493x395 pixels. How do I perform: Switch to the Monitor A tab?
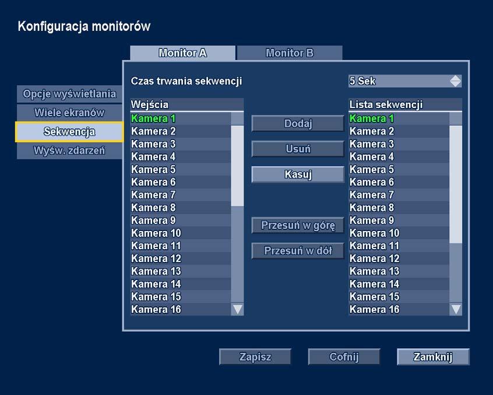[182, 53]
